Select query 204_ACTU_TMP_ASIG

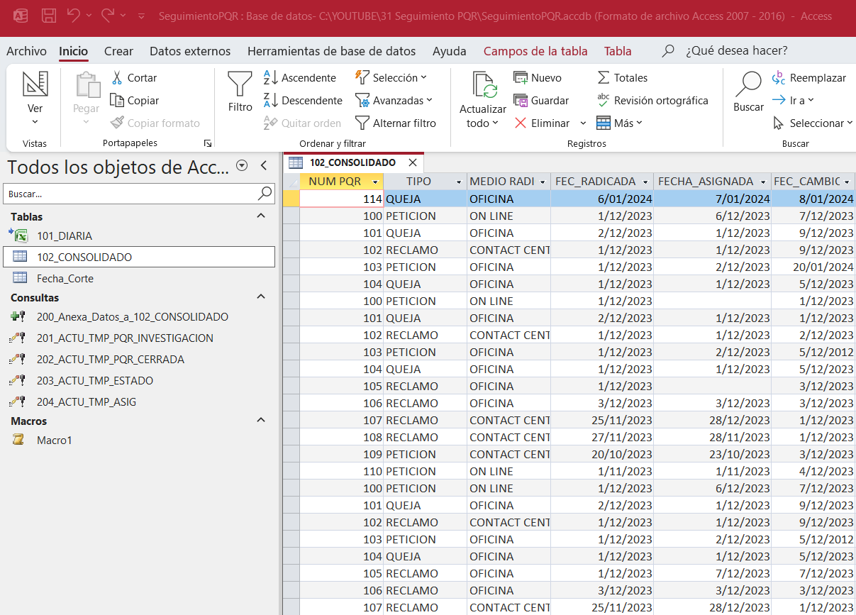pyautogui.click(x=138, y=402)
